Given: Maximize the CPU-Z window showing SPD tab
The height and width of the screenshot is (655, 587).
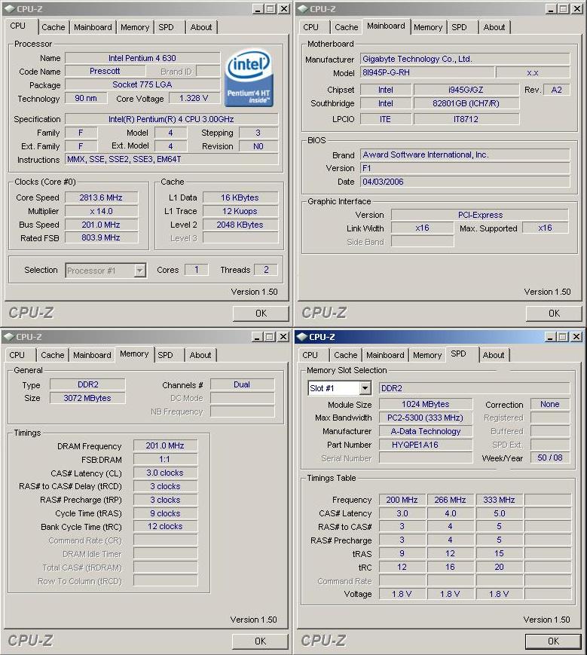Looking at the screenshot, I should [563, 337].
